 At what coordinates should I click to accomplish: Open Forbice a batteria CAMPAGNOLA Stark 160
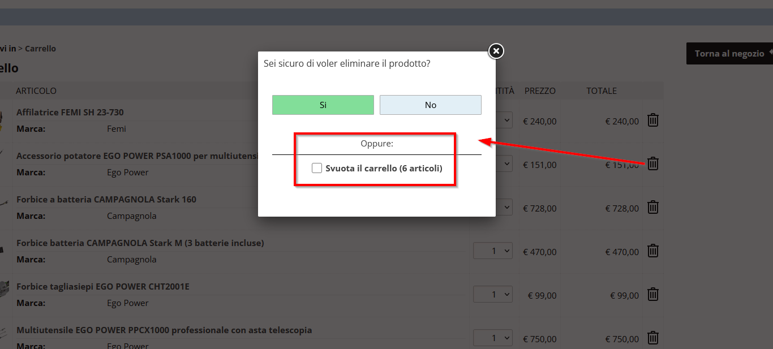tap(106, 199)
